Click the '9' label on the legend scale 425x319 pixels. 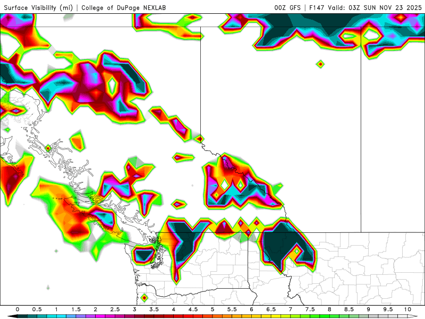(x=369, y=309)
